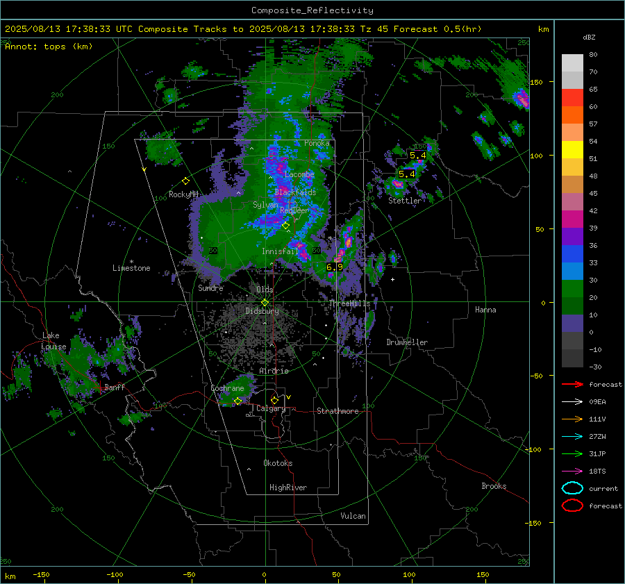Screen dimensions: 625x584
Task: Click the ThreeHills city label
Action: (x=349, y=303)
